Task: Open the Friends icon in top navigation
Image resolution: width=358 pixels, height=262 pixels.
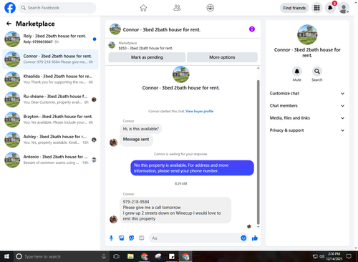Action: pyautogui.click(x=177, y=8)
